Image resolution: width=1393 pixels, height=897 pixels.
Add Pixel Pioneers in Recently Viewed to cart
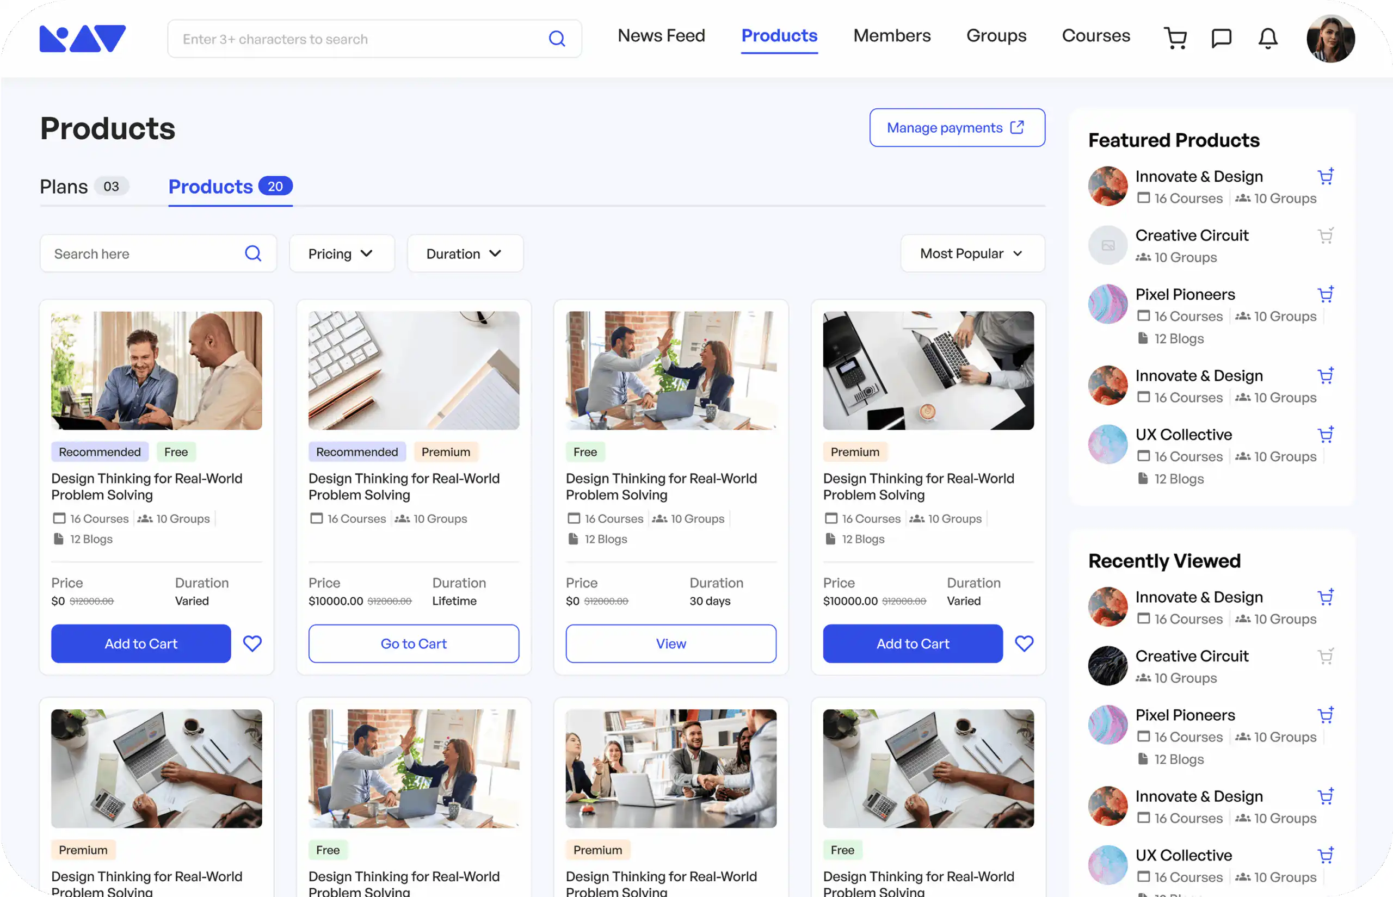click(1326, 715)
